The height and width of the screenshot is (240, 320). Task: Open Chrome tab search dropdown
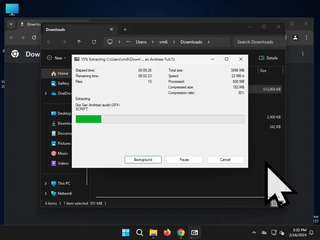[x=11, y=24]
